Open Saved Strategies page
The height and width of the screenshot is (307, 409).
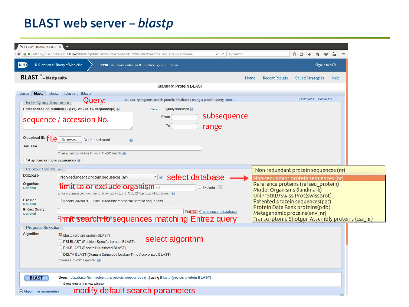310,78
